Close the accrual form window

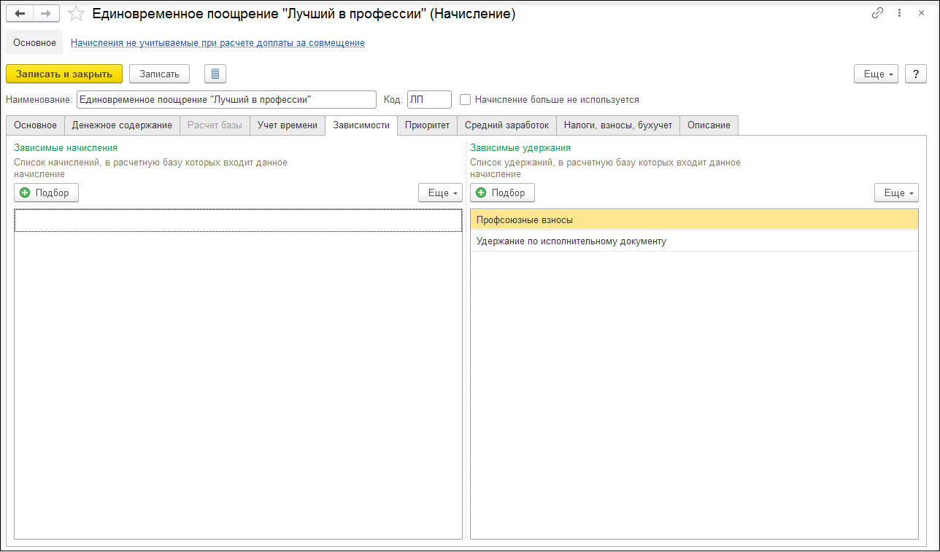[921, 13]
